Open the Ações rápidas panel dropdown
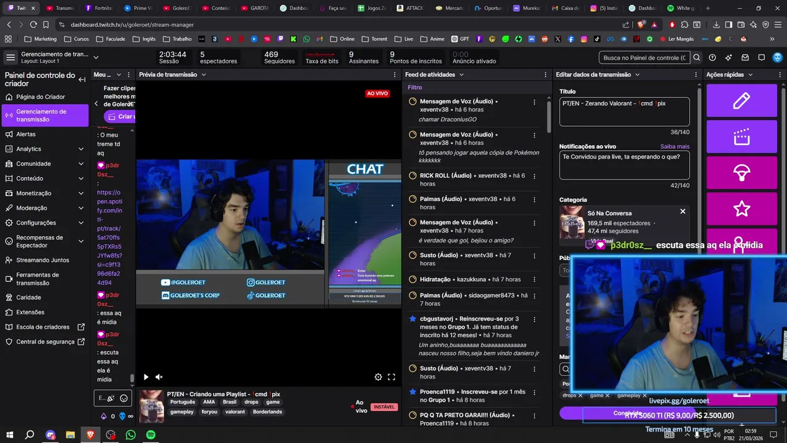Viewport: 787px width, 443px height. [750, 74]
